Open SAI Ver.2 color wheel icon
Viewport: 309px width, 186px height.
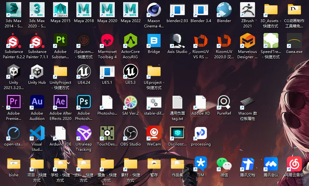tap(131, 102)
